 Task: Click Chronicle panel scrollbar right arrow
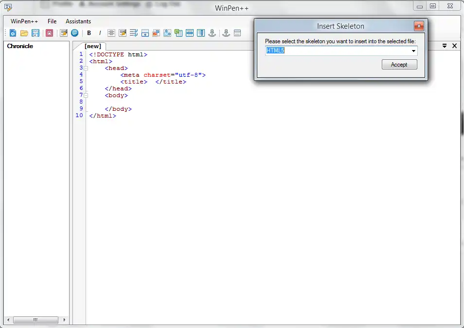[x=64, y=320]
